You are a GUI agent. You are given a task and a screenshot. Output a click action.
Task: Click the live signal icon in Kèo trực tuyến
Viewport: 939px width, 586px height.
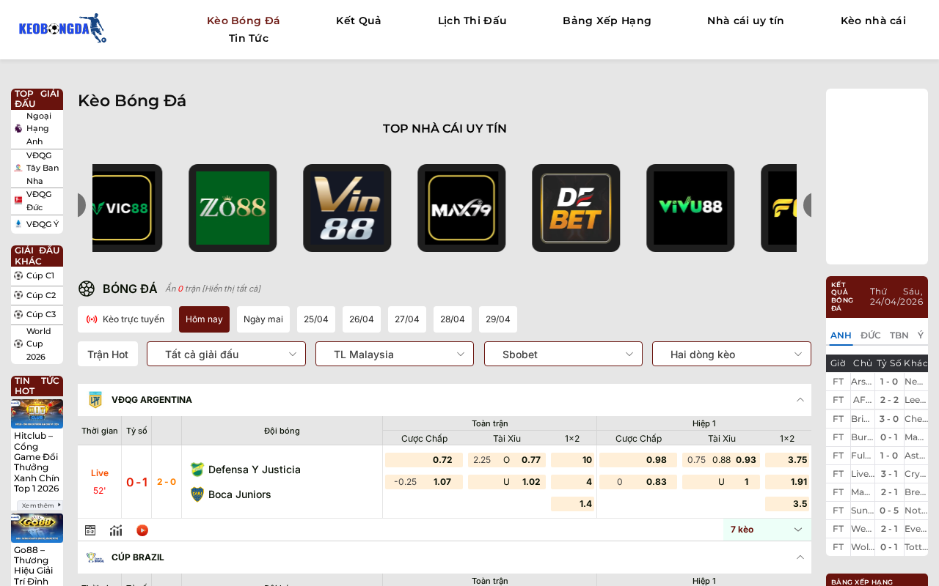point(92,319)
